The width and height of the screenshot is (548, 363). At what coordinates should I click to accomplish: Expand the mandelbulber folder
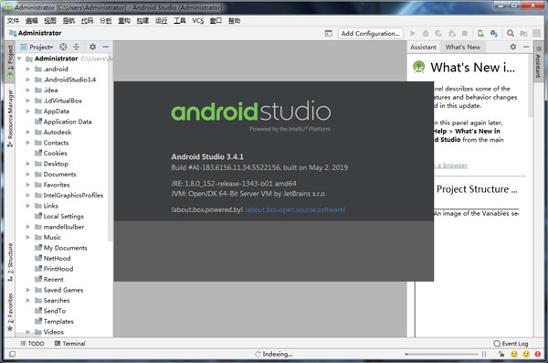click(28, 227)
